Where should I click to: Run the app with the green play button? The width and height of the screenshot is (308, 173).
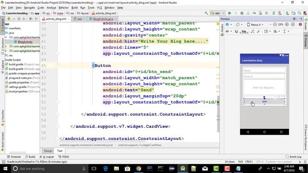click(x=230, y=13)
